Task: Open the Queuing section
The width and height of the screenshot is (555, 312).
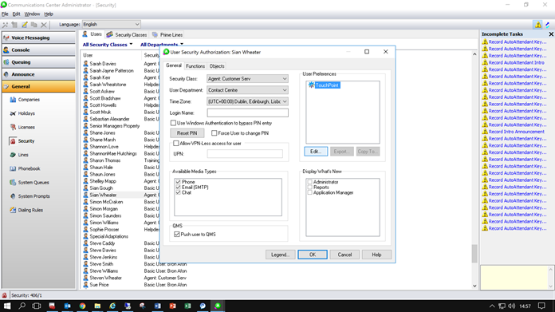Action: (x=38, y=62)
